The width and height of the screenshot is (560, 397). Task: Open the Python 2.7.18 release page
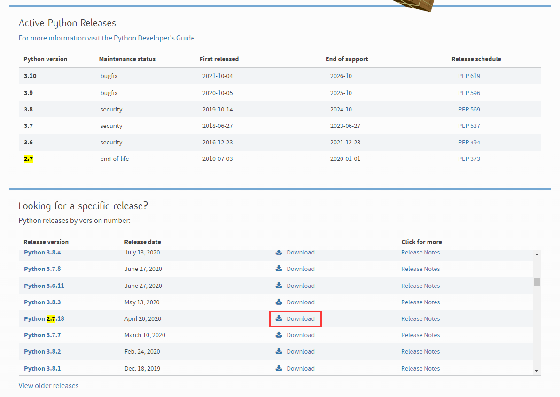tap(44, 318)
